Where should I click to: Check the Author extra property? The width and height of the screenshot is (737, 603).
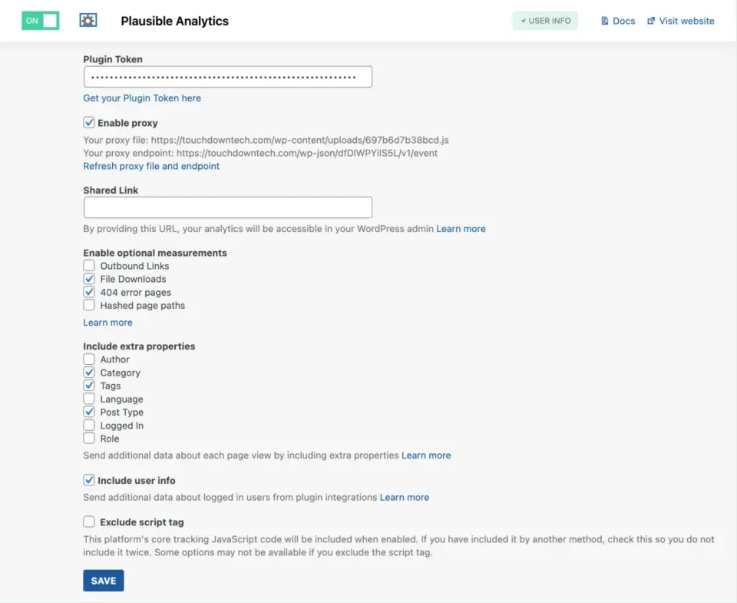tap(89, 359)
